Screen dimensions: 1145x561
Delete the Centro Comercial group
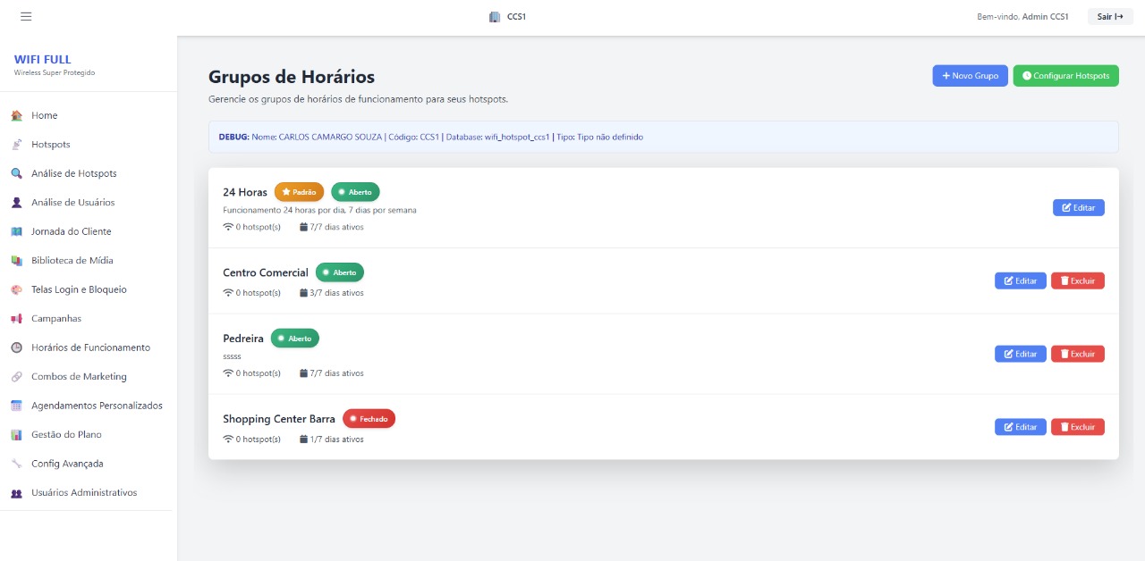click(x=1077, y=280)
